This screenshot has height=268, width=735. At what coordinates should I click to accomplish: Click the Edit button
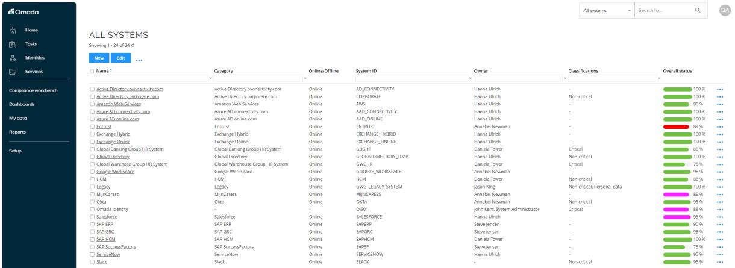pos(120,57)
